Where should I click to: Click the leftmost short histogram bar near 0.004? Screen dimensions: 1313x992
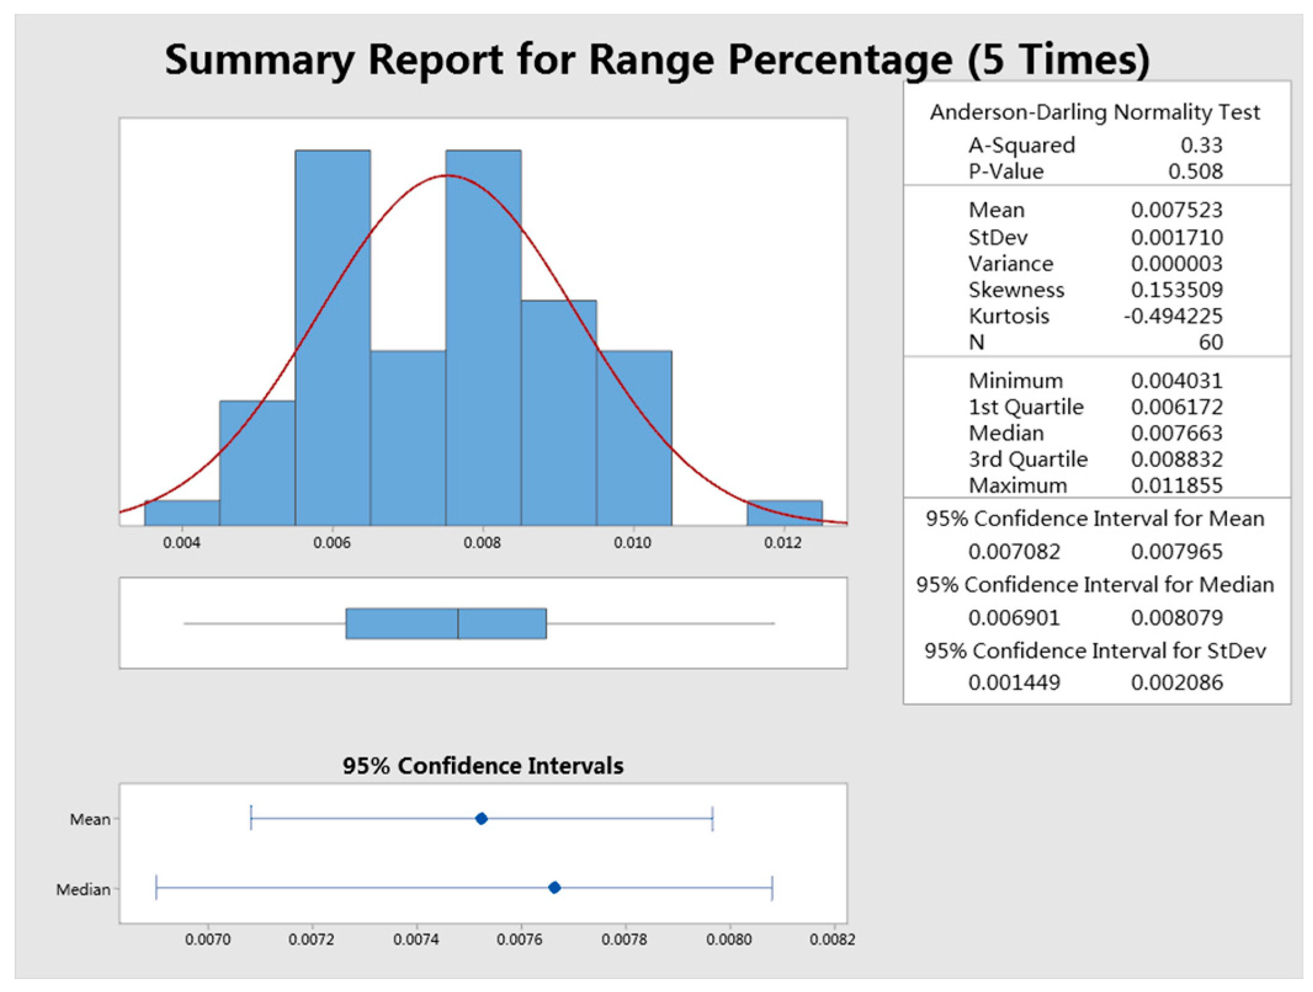[182, 513]
